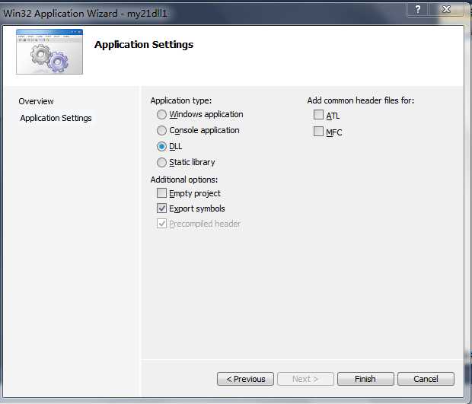
Task: Click the gears wizard banner image
Action: click(x=49, y=52)
